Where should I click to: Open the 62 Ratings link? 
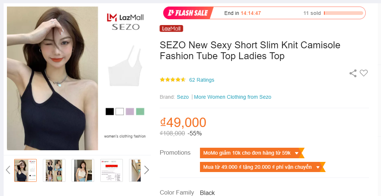(x=202, y=80)
